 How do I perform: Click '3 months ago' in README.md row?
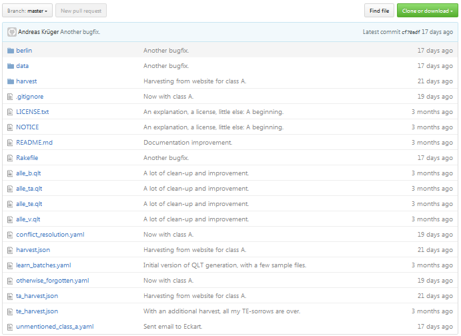point(432,143)
